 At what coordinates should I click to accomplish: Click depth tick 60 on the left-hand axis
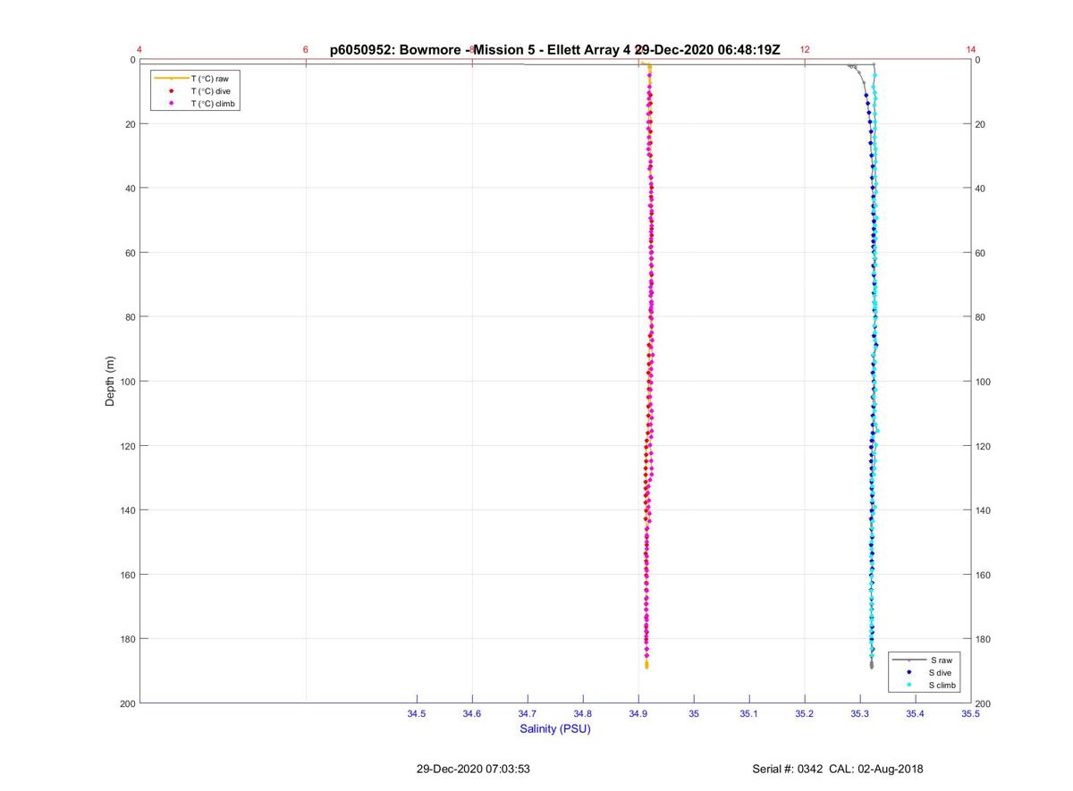130,253
